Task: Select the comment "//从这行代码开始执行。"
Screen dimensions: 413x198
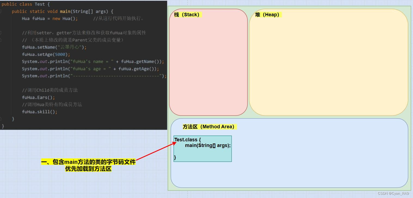Action: (x=118, y=19)
